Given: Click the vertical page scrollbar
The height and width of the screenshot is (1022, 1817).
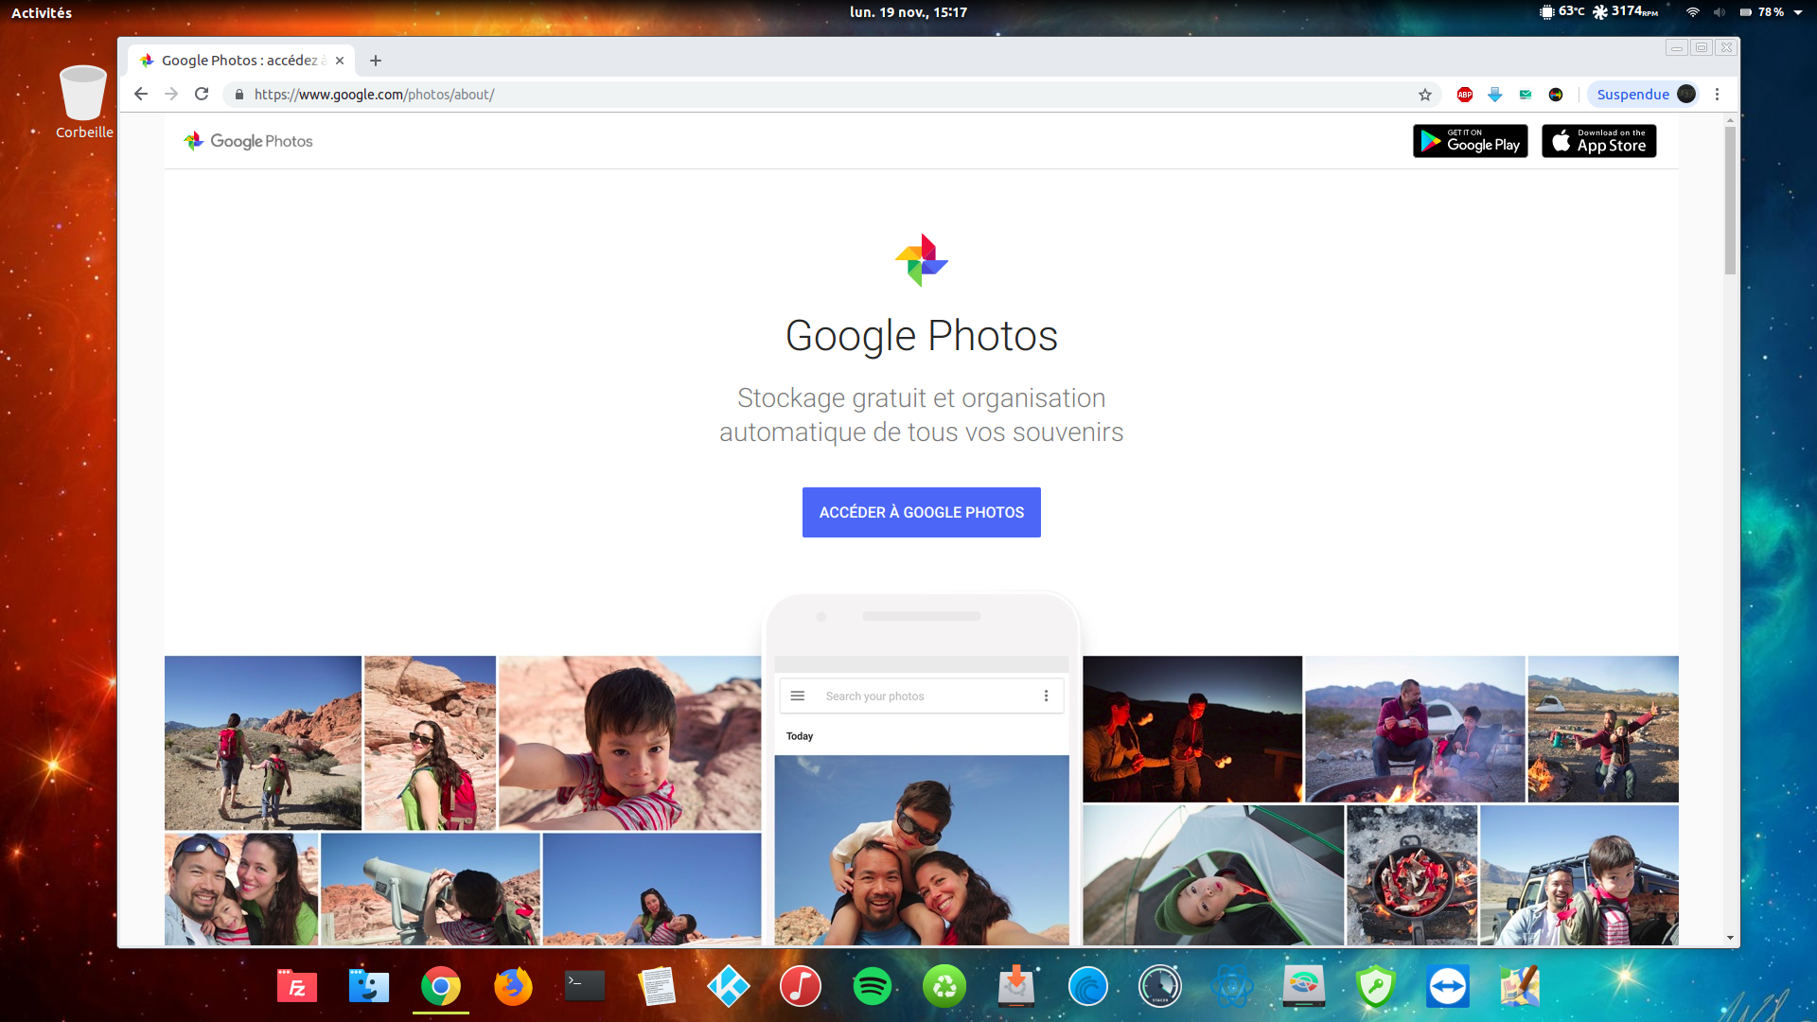Looking at the screenshot, I should (1730, 201).
